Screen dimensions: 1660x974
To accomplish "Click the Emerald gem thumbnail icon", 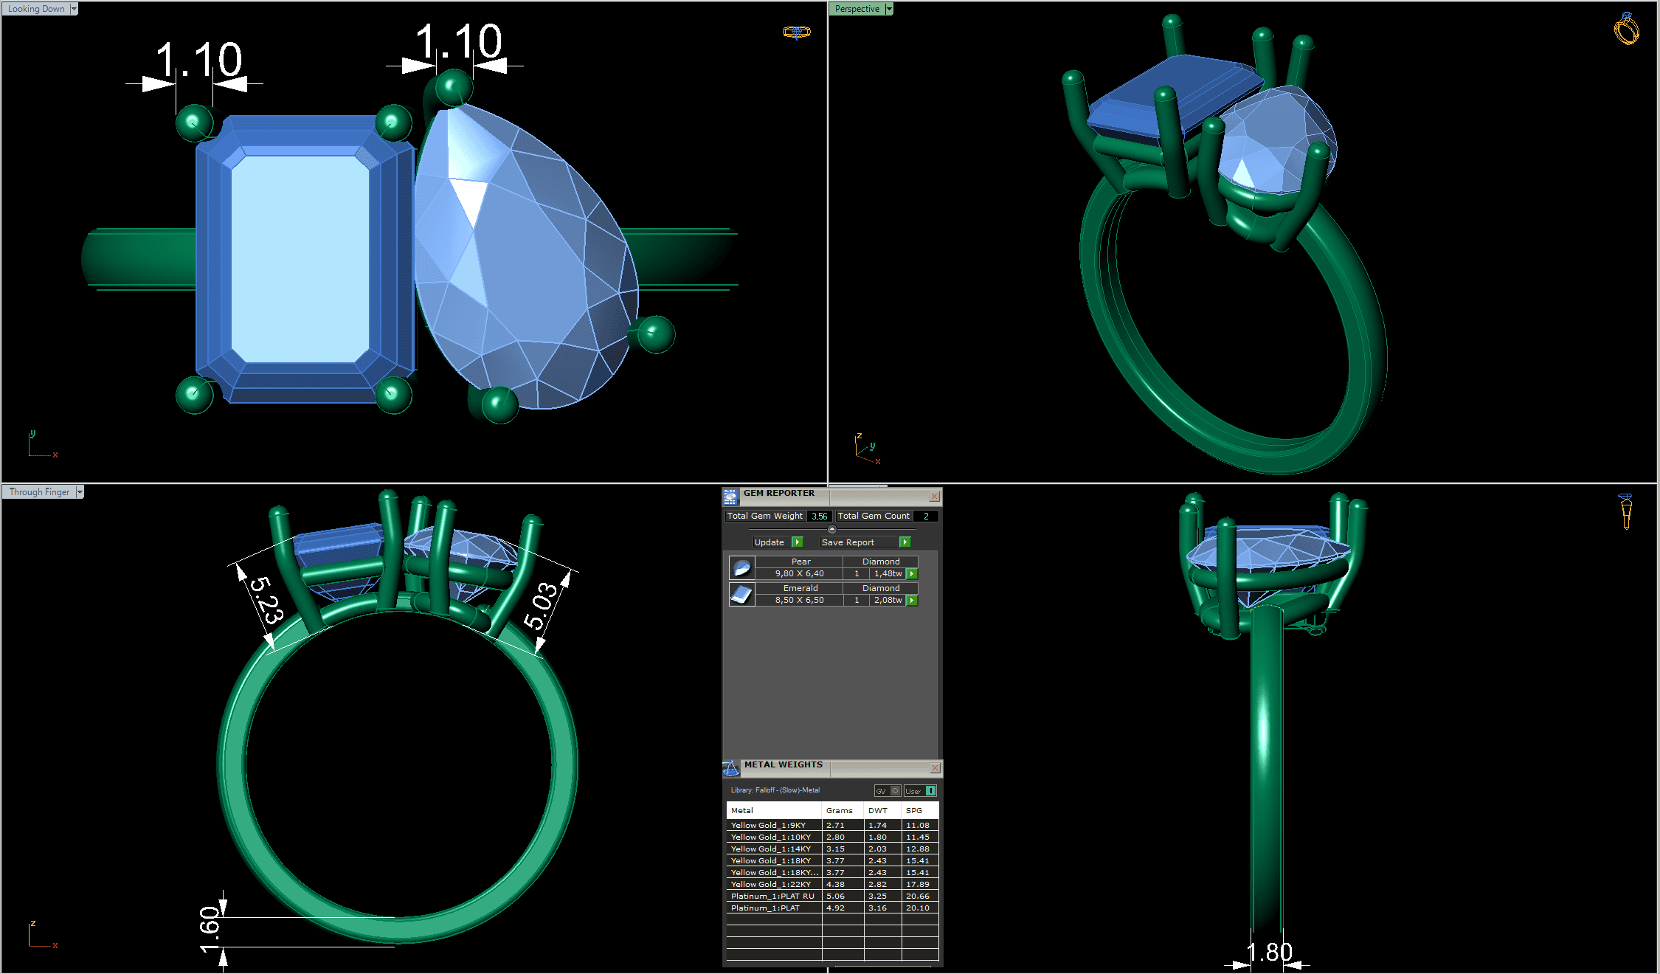I will pos(741,594).
